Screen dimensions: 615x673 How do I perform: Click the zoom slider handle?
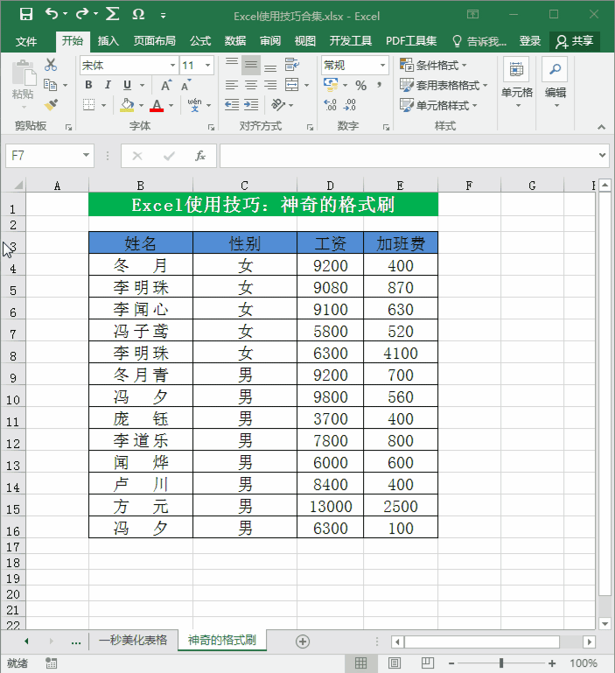[501, 663]
